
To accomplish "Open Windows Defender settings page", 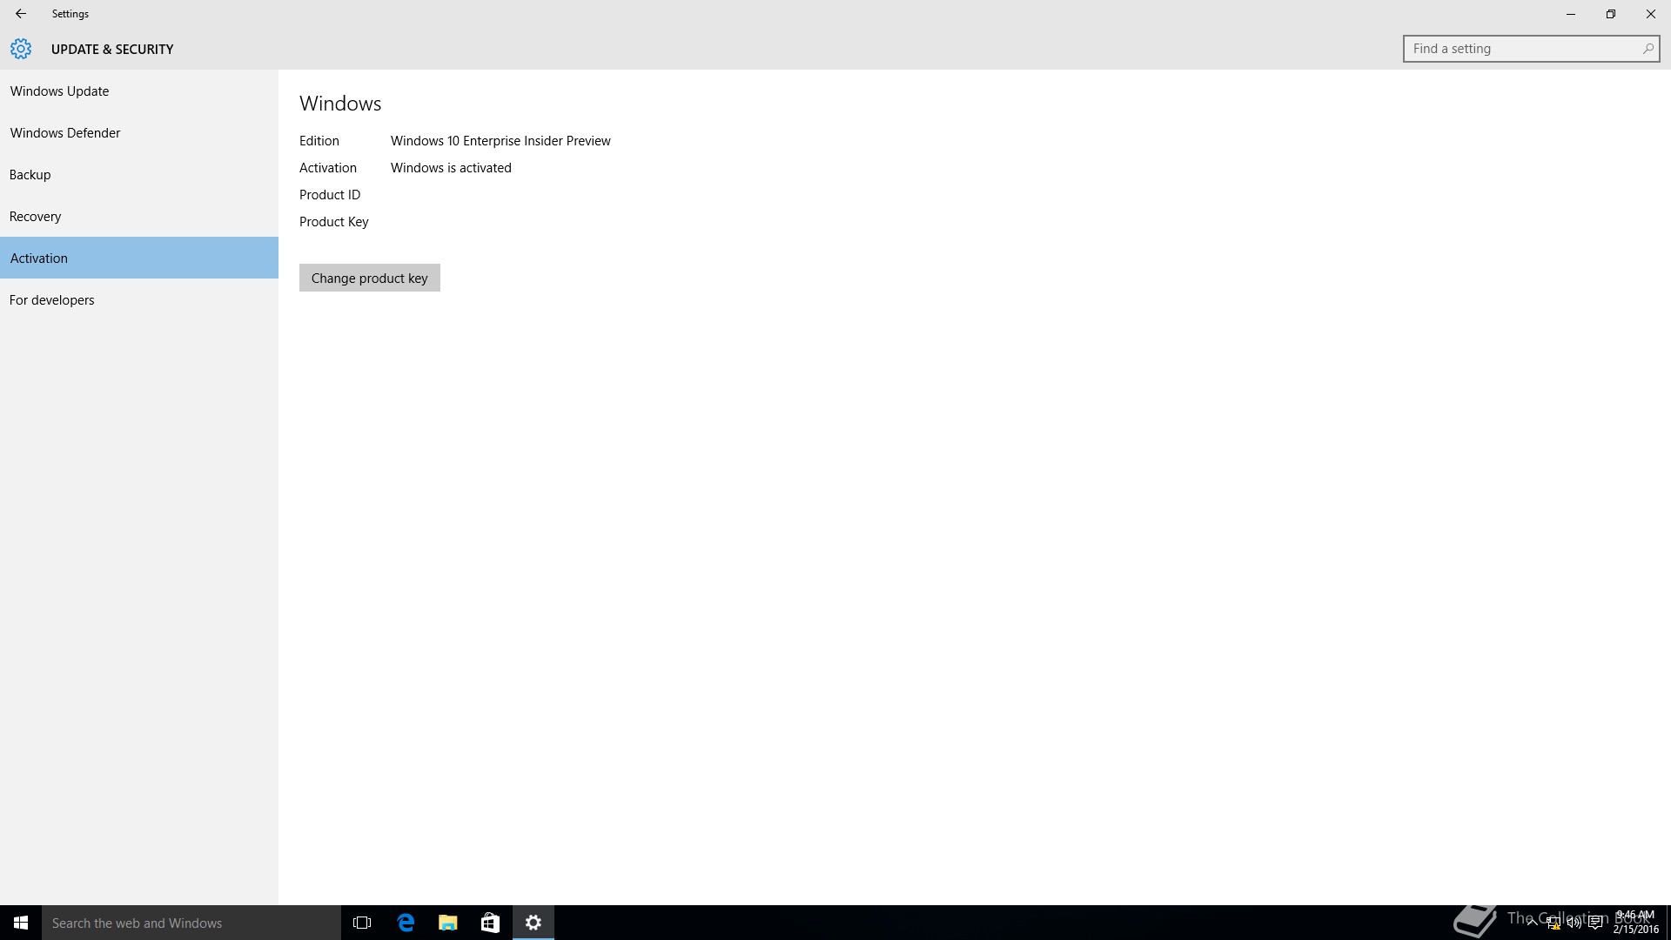I will pyautogui.click(x=65, y=133).
